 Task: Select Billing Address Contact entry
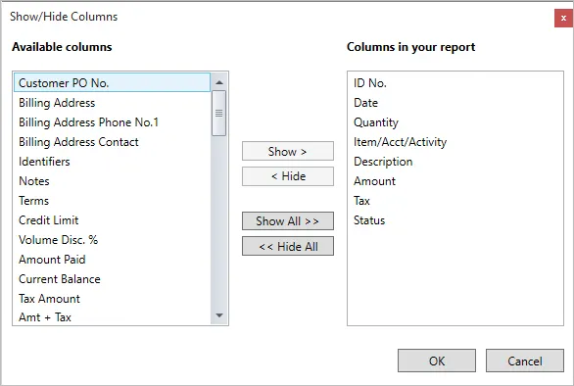112,142
